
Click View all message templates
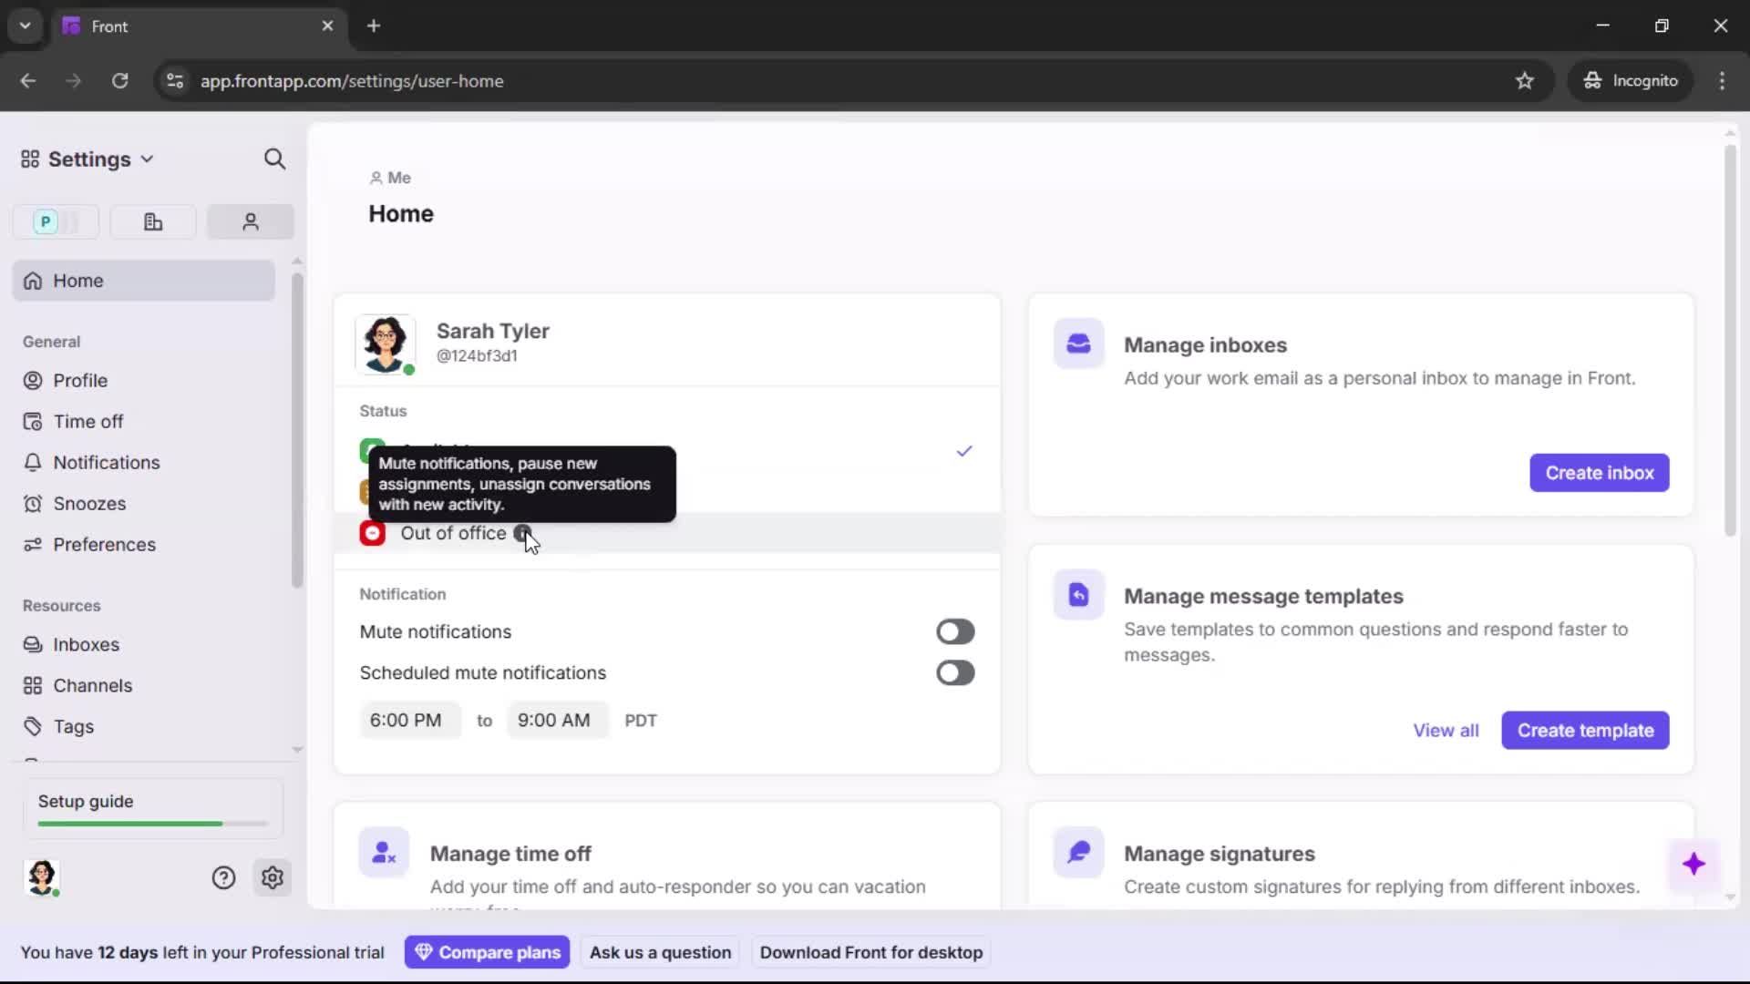point(1446,730)
